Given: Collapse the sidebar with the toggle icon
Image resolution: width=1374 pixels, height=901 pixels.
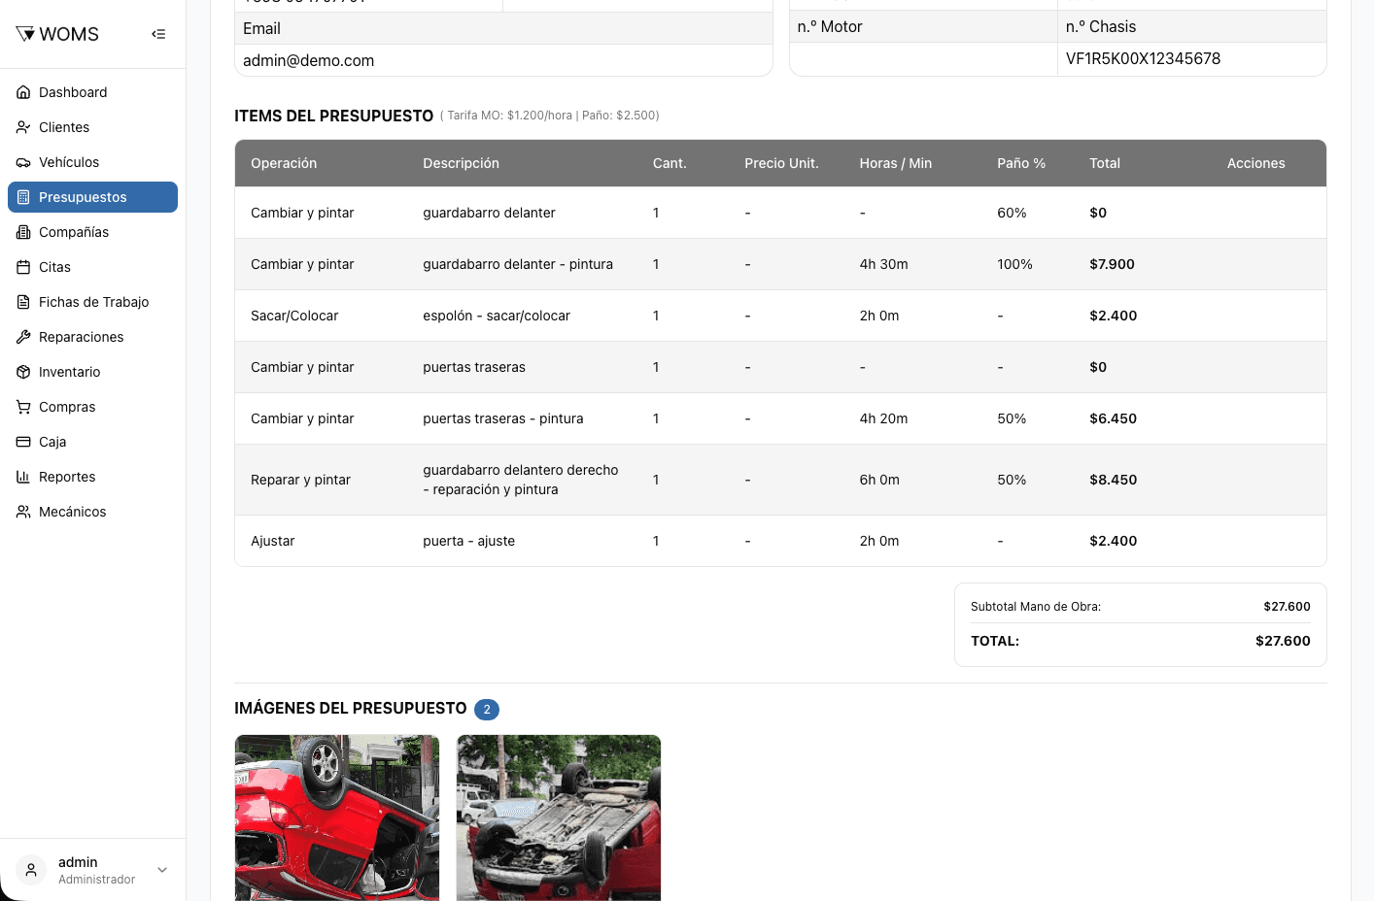Looking at the screenshot, I should point(158,34).
